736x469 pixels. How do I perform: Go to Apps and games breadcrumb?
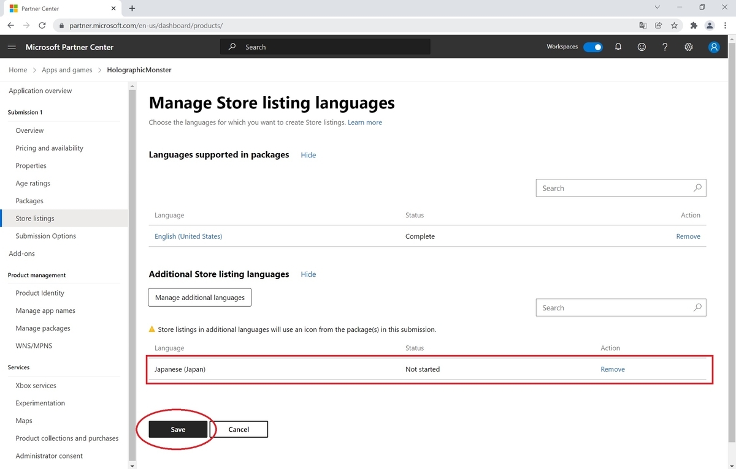(67, 70)
